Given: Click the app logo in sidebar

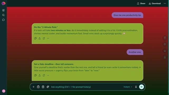Looking at the screenshot, I should [3, 3].
